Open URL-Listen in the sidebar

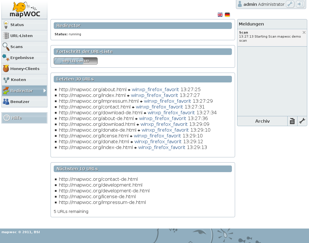25,36
